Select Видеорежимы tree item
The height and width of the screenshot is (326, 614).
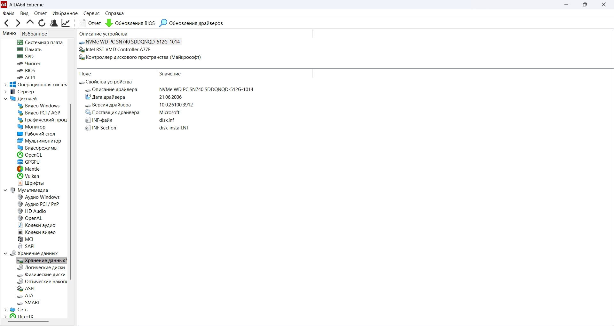point(37,148)
